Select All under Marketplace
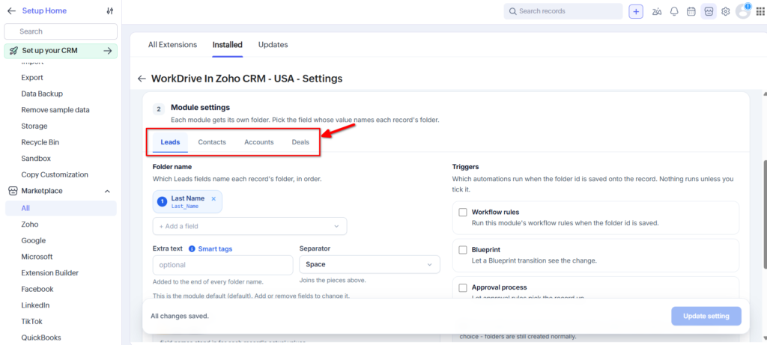767x345 pixels. click(61, 208)
